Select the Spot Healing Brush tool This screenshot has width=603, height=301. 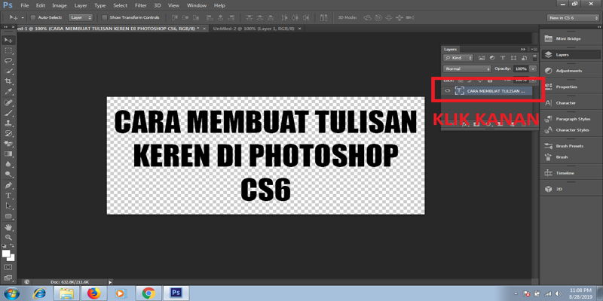(8, 103)
